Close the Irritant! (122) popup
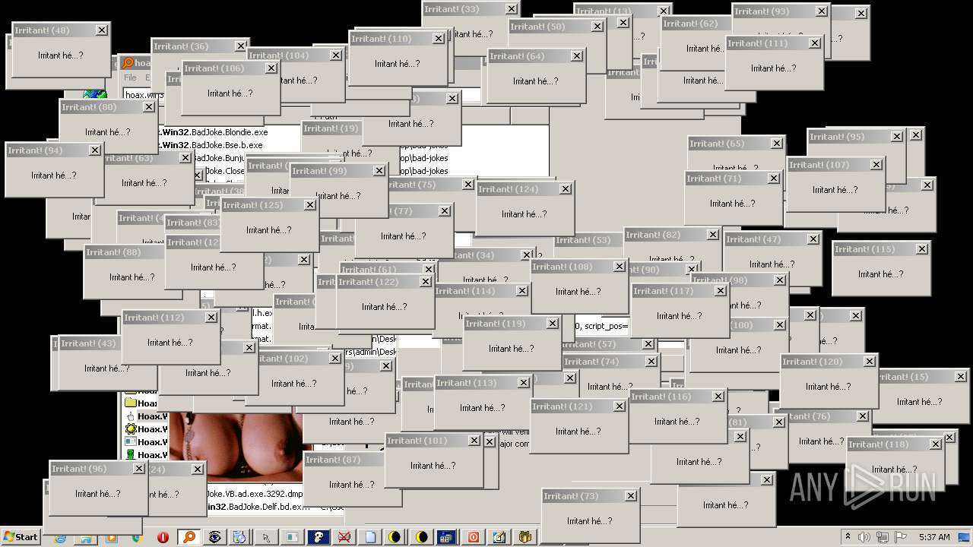 [x=424, y=282]
